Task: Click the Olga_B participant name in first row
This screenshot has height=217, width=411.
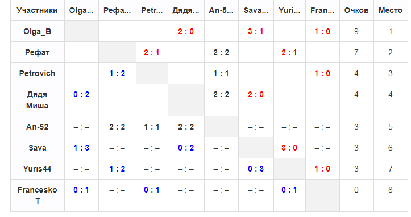Action: pos(37,31)
